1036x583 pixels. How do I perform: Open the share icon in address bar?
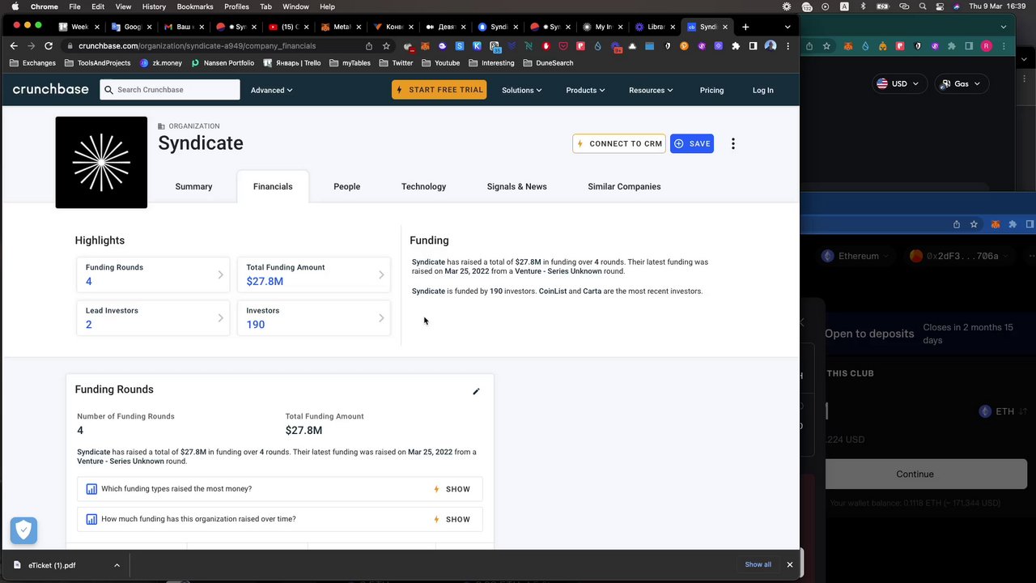click(369, 46)
